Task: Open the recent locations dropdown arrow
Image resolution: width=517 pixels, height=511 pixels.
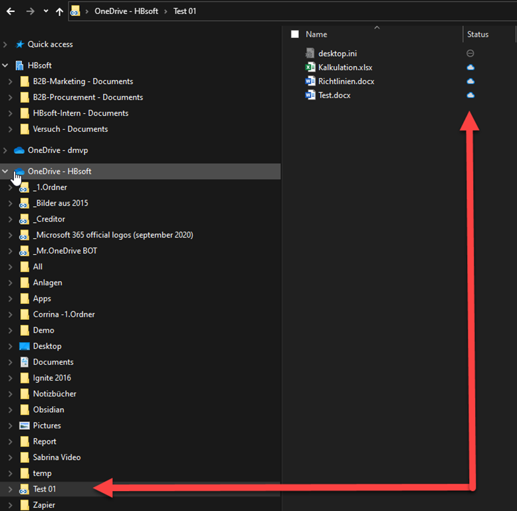Action: [45, 11]
